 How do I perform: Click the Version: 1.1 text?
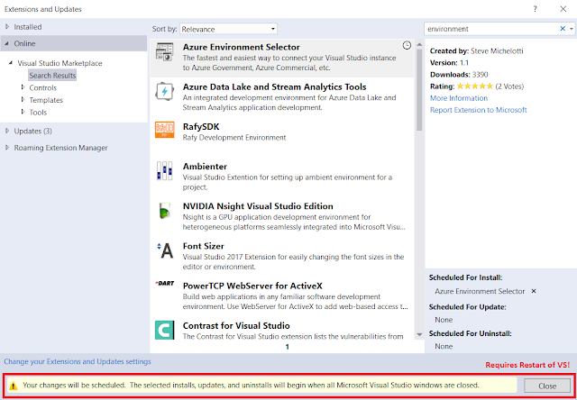click(x=449, y=63)
